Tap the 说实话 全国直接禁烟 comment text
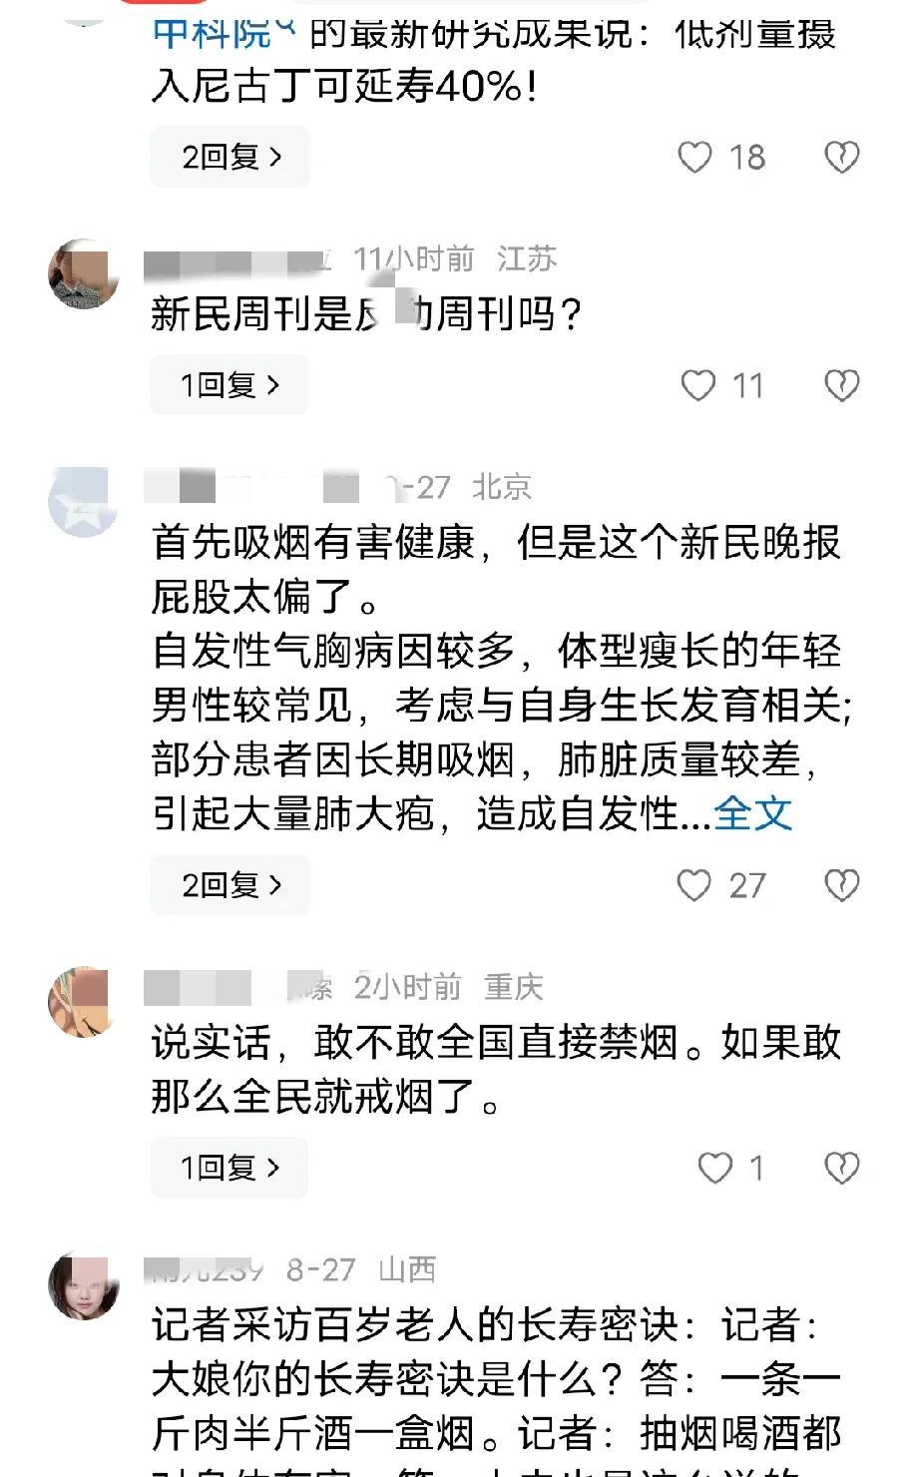 pyautogui.click(x=496, y=1070)
